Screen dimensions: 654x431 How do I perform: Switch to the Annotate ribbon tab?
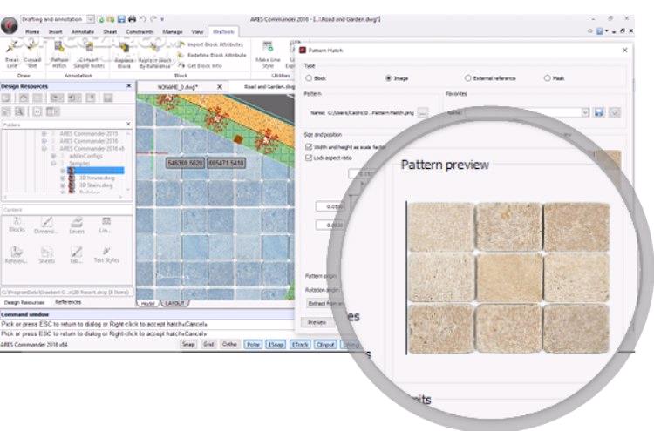point(83,31)
